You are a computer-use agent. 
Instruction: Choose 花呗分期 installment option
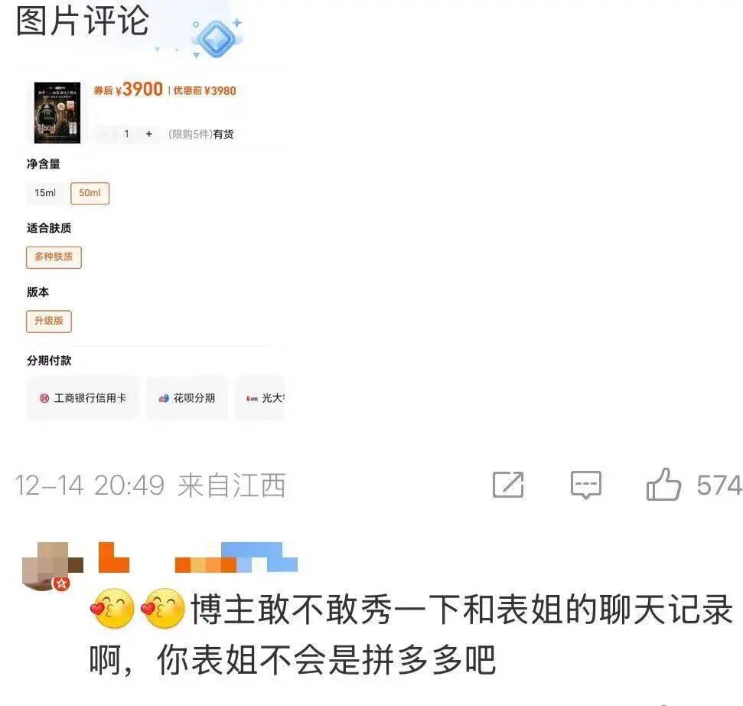pyautogui.click(x=187, y=398)
